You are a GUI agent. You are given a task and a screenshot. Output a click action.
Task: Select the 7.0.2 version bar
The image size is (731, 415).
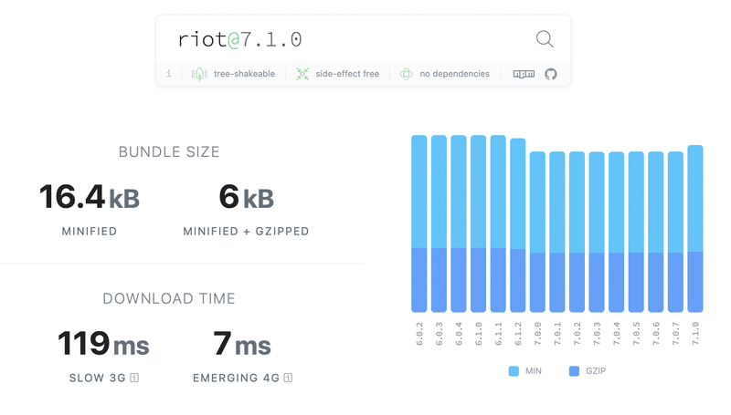(x=577, y=232)
